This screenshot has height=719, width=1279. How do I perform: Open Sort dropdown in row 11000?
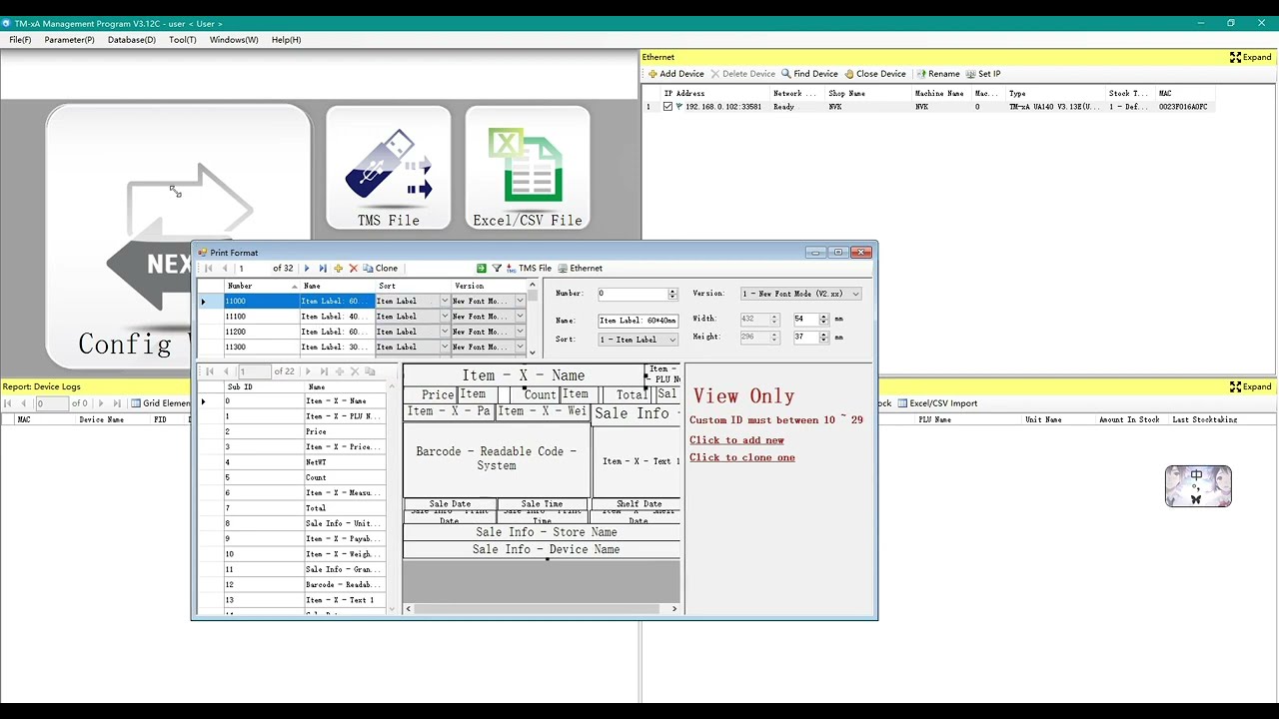445,302
